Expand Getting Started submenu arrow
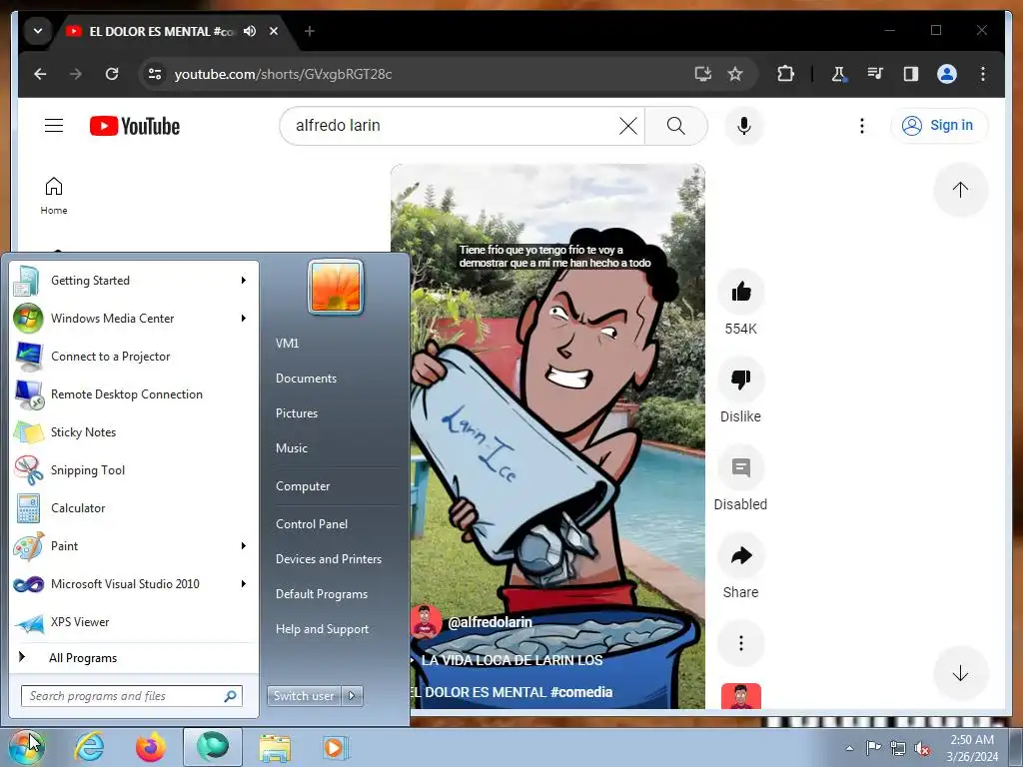Screen dimensions: 1023x767 pyautogui.click(x=244, y=281)
